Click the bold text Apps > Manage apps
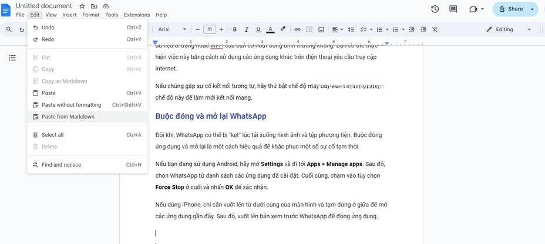The width and height of the screenshot is (545, 244). click(334, 164)
